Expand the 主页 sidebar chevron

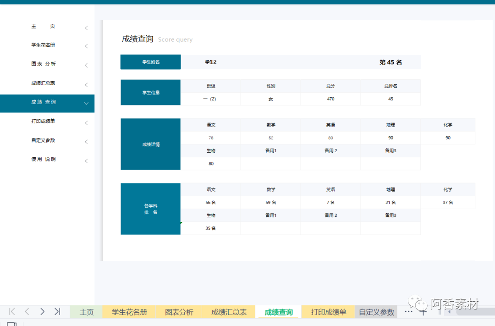click(86, 28)
